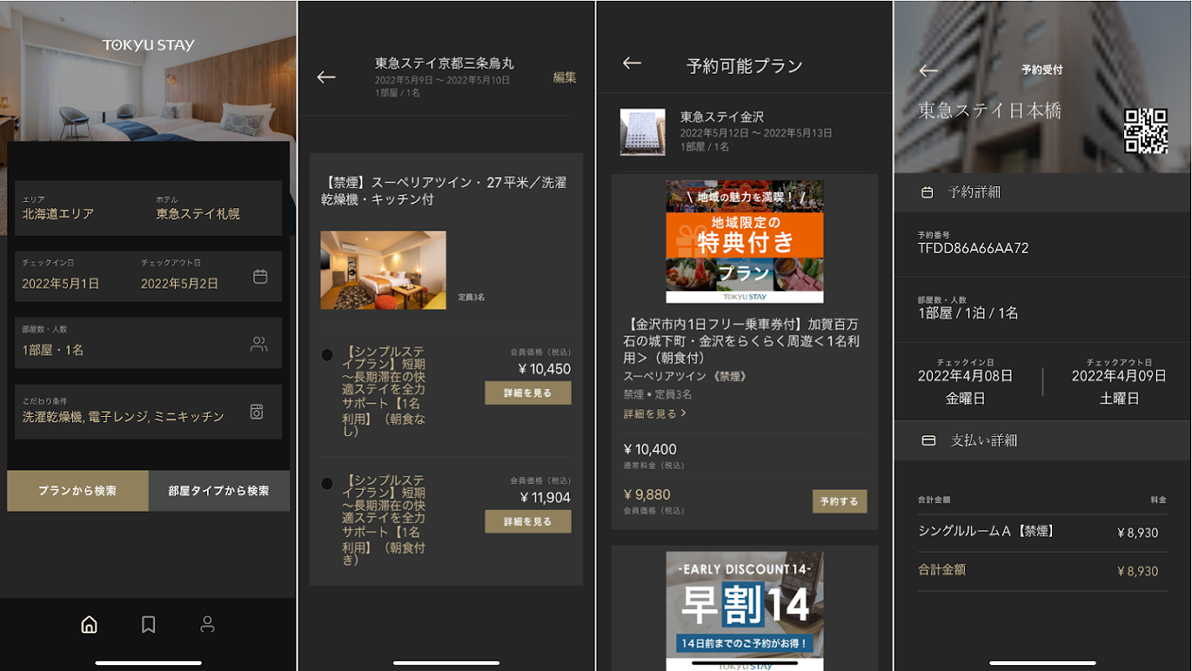Open the profile tab in bottom navigation
This screenshot has width=1192, height=671.
(207, 625)
